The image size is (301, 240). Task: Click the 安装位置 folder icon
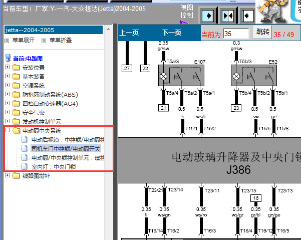tap(16, 68)
